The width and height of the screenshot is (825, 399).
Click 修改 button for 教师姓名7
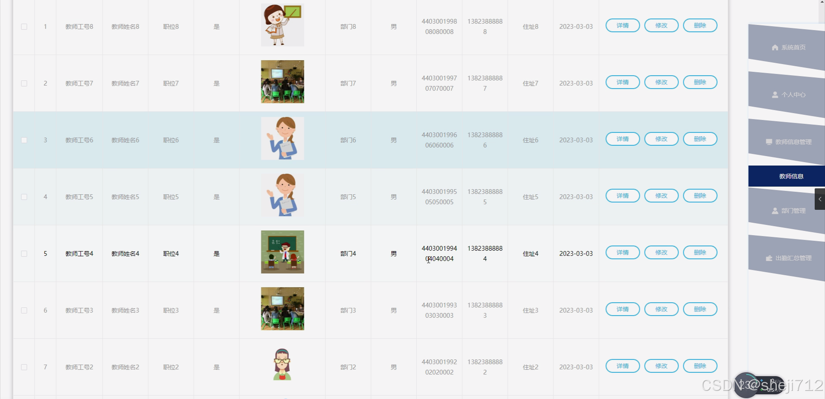click(x=661, y=82)
